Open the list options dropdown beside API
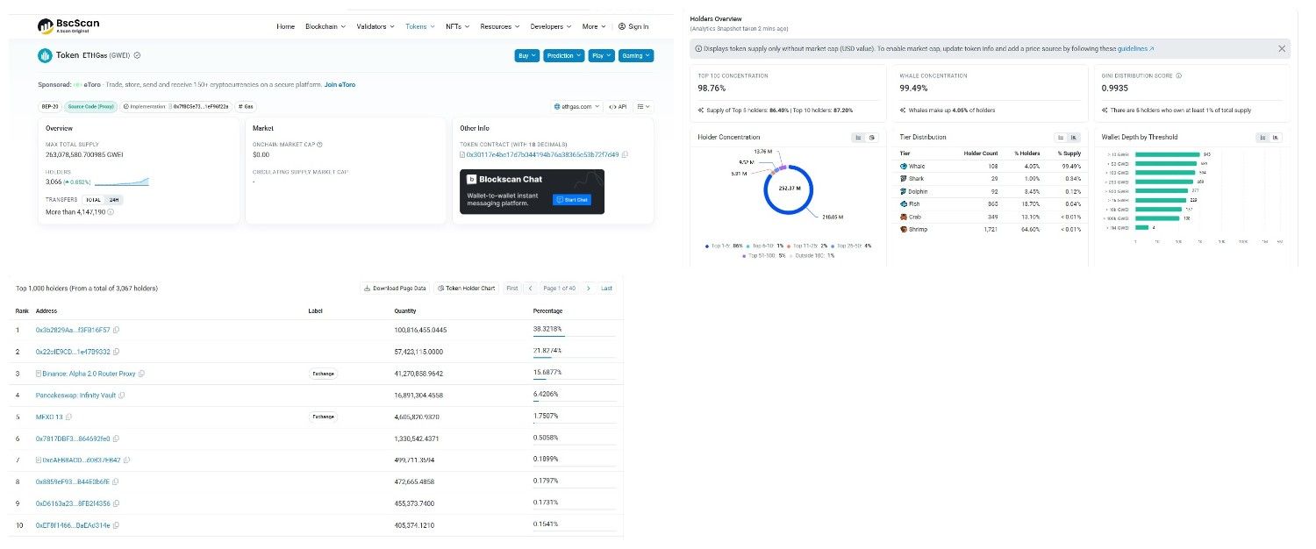 pyautogui.click(x=644, y=106)
